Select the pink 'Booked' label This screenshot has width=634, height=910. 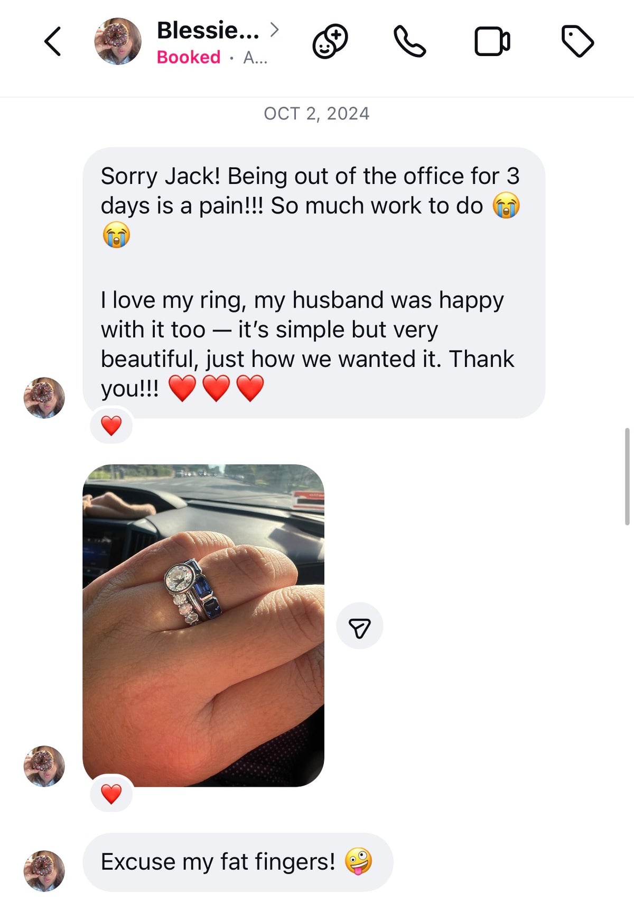189,57
